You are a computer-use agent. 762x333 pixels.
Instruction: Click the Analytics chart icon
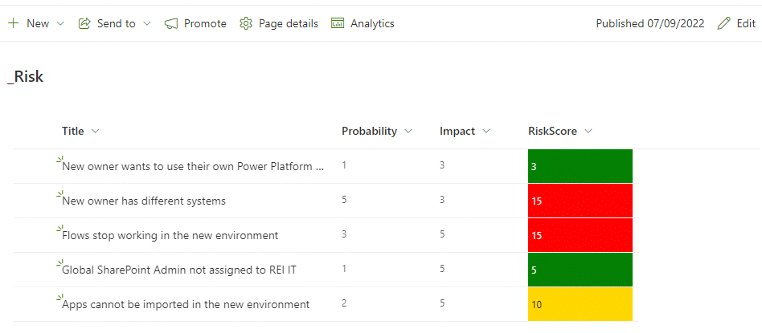pos(338,23)
